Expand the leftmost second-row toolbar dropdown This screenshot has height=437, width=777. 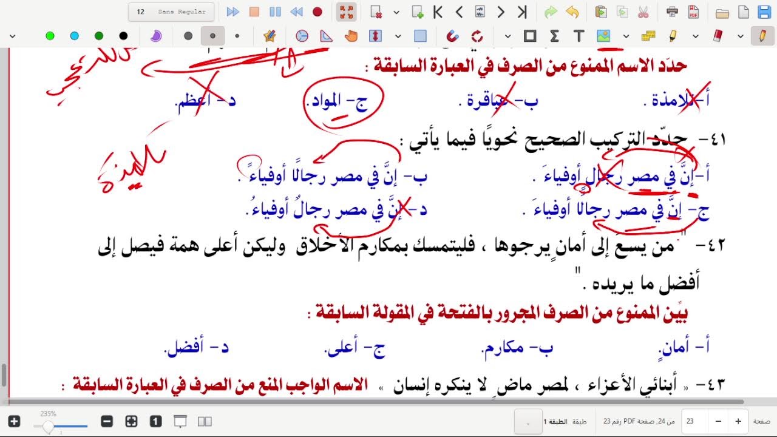tap(12, 36)
